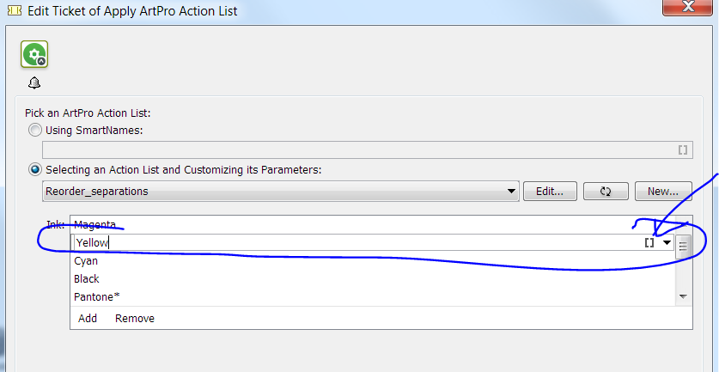Select the Pantone* ink entry
The height and width of the screenshot is (372, 719).
[x=96, y=297]
